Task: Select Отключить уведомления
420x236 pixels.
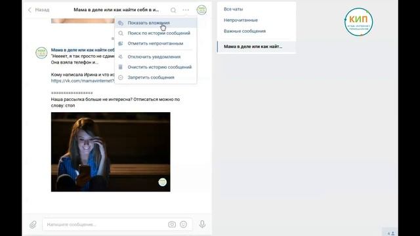Action: point(156,57)
